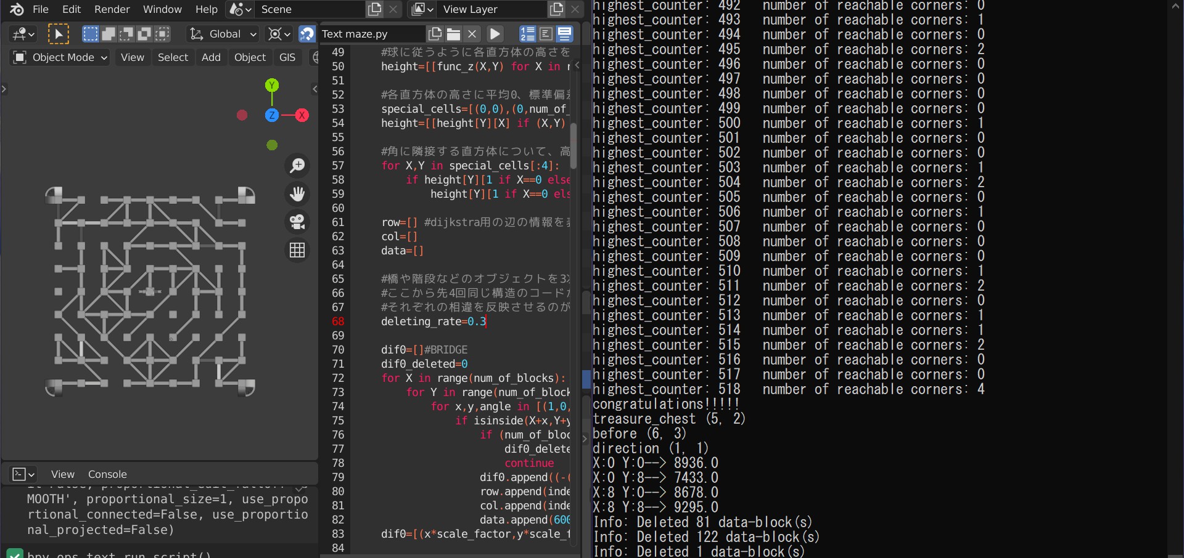Open the Window menu
Image resolution: width=1184 pixels, height=558 pixels.
coord(162,9)
